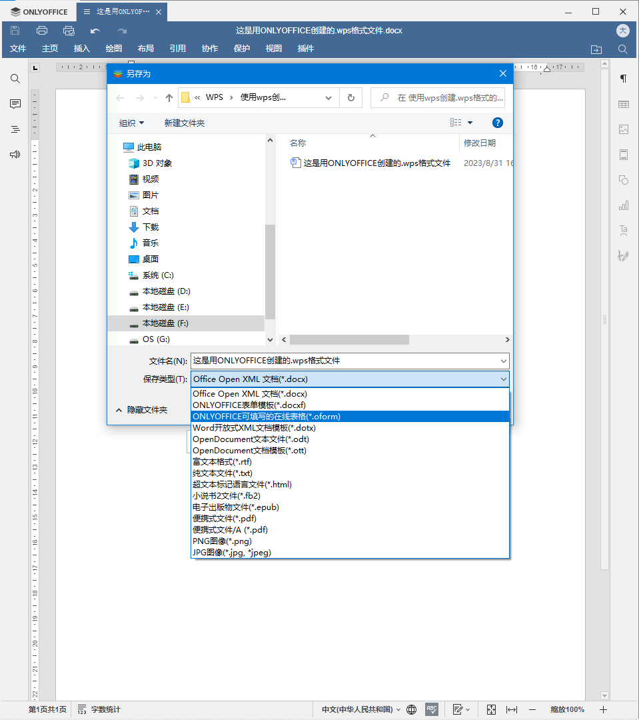Open chart settings in the right sidebar

[x=623, y=205]
